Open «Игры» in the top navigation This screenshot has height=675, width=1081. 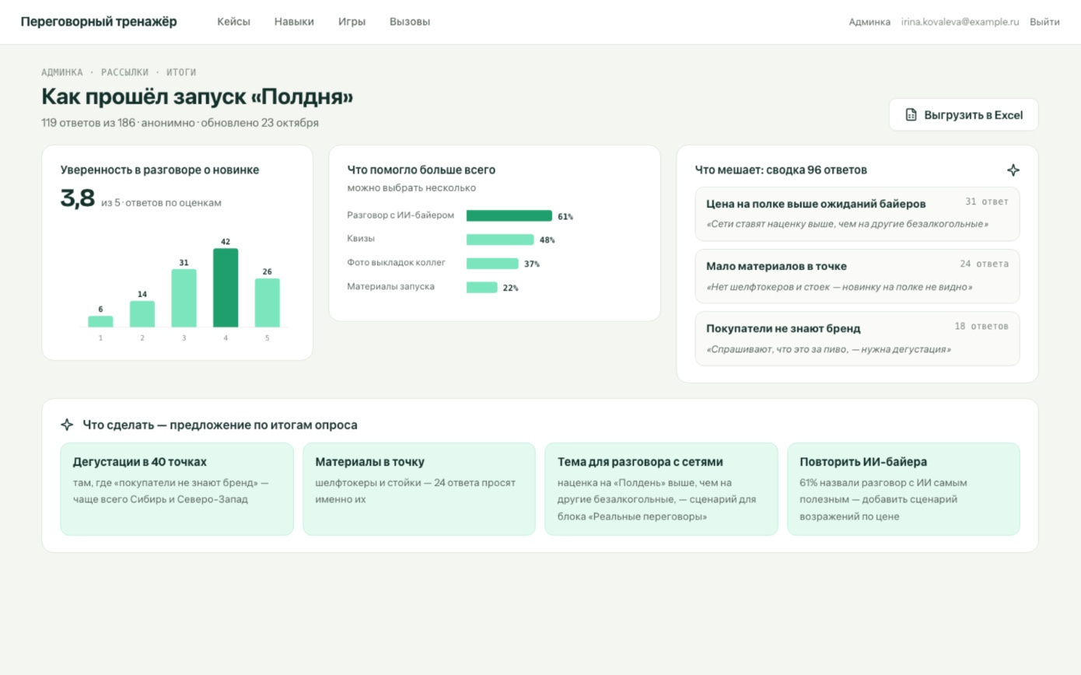352,22
